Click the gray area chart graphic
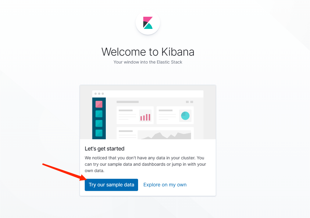The image size is (310, 218). pos(164,136)
